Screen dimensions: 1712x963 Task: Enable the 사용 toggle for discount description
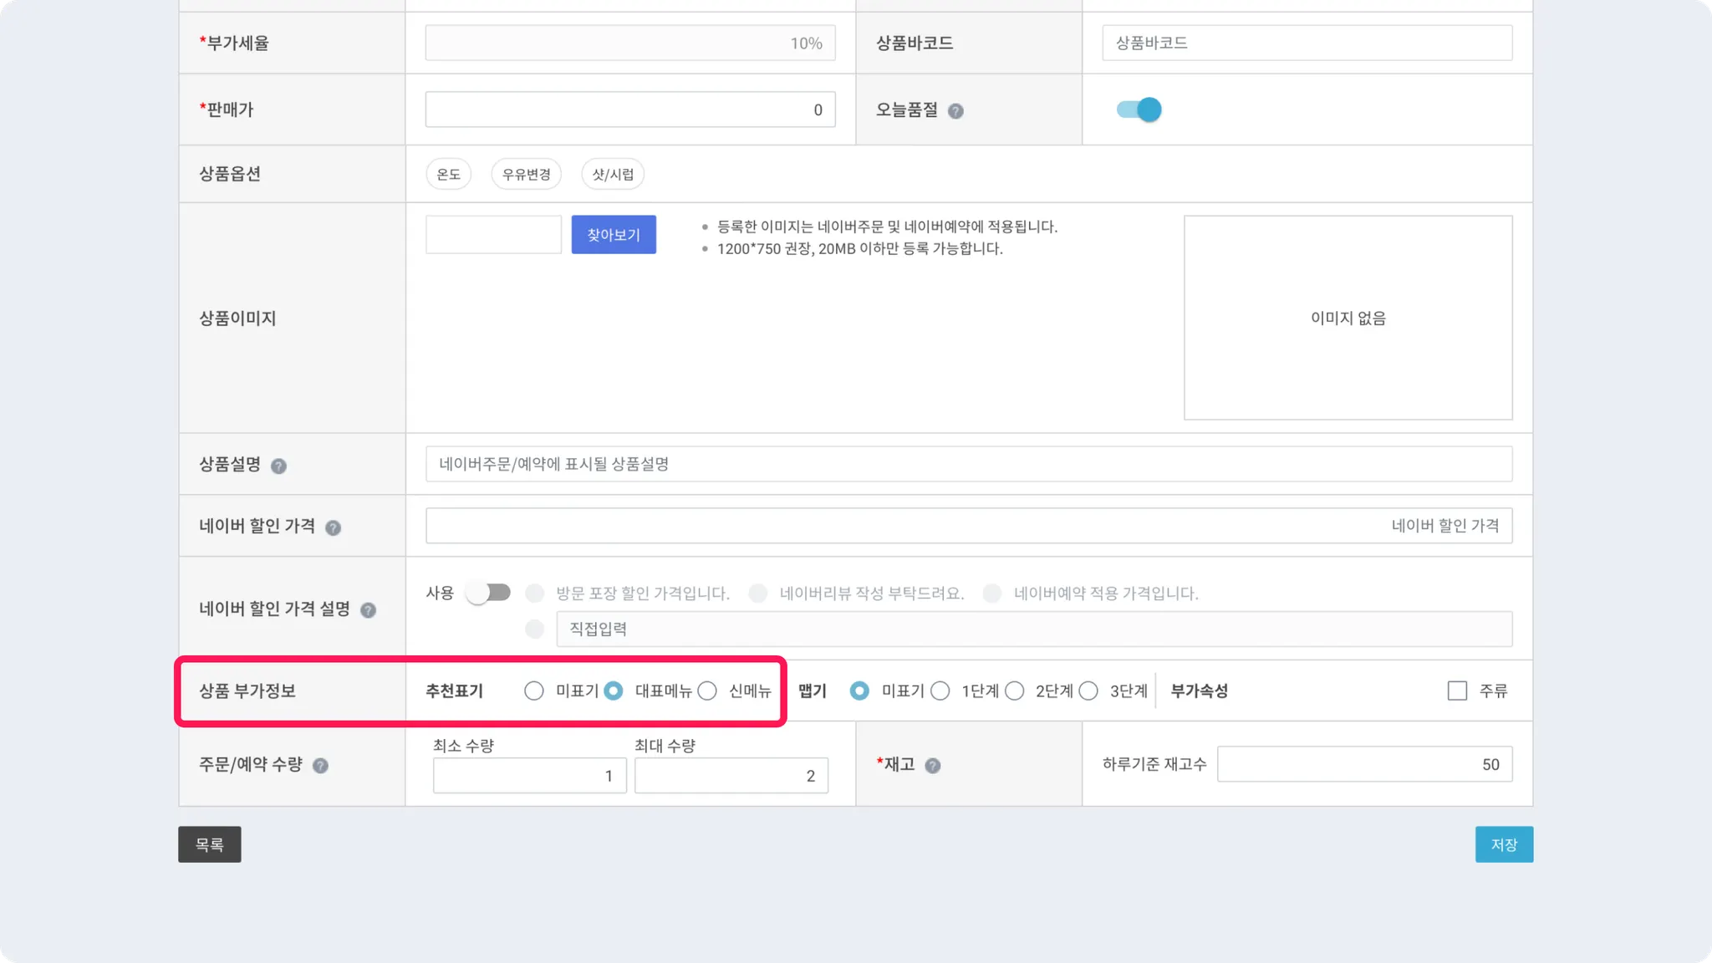pos(488,593)
